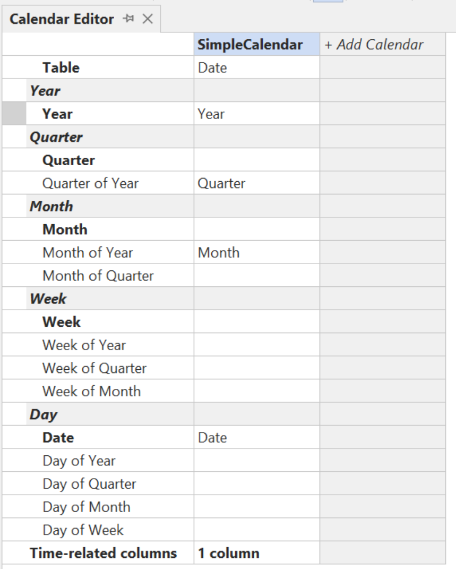This screenshot has width=456, height=569.
Task: Select the Date cell under Day section
Action: coord(257,437)
